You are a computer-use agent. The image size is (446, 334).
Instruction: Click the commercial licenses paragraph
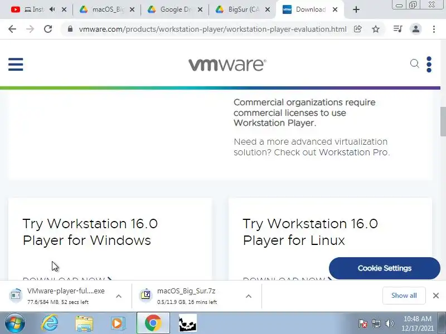tap(304, 112)
